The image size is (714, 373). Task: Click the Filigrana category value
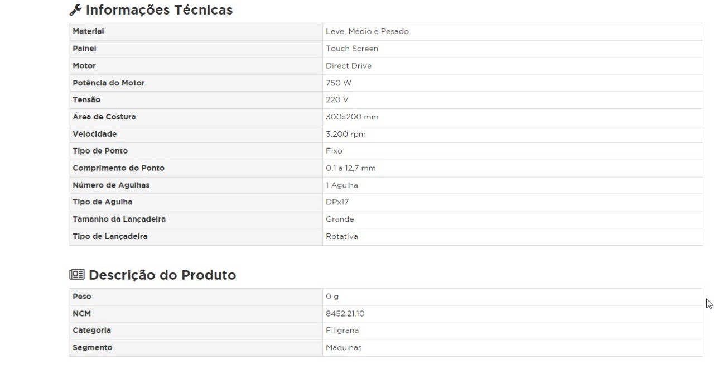click(x=342, y=331)
